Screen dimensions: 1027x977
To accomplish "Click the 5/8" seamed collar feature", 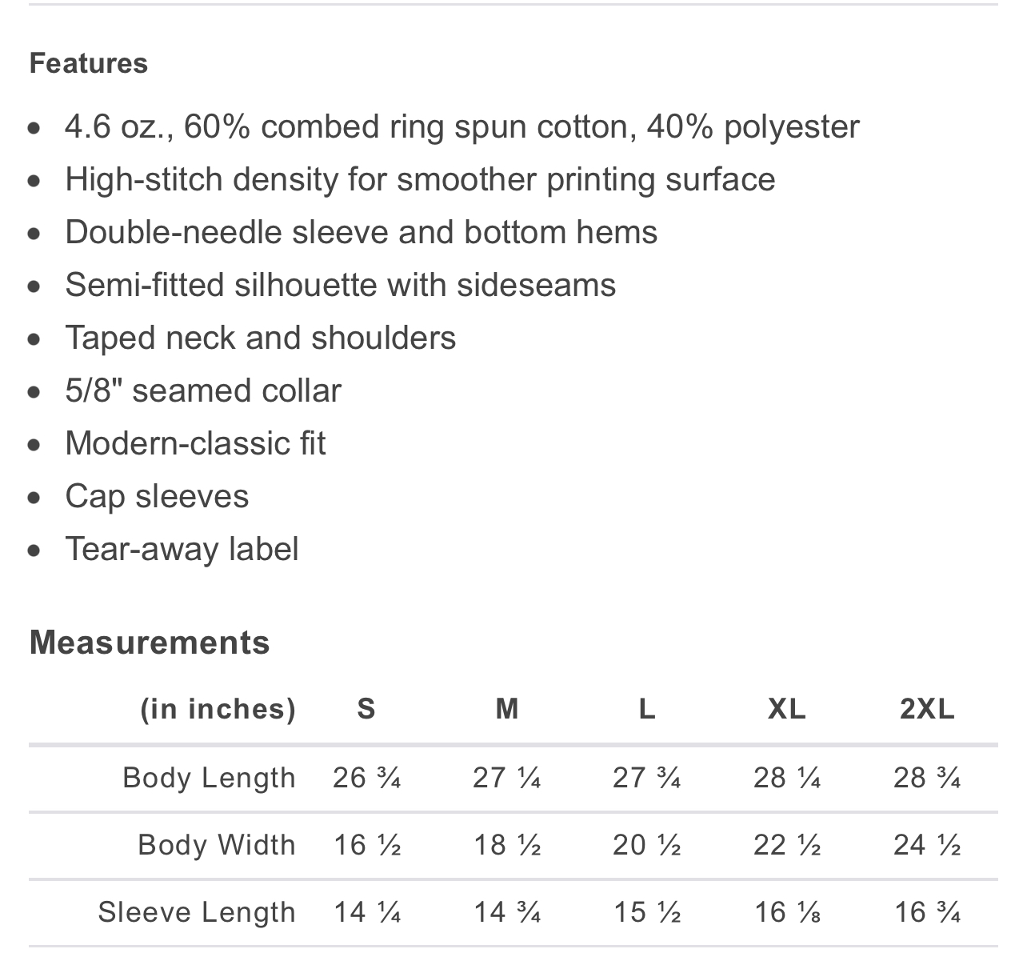I will (x=203, y=390).
